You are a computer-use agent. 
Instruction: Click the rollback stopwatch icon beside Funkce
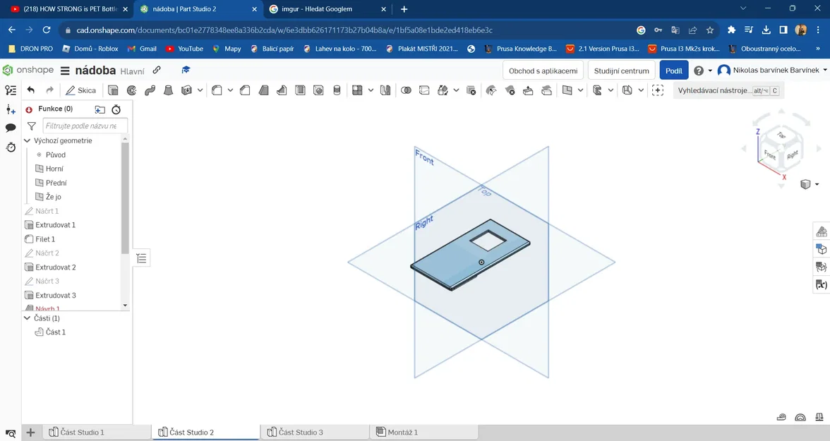tap(116, 109)
